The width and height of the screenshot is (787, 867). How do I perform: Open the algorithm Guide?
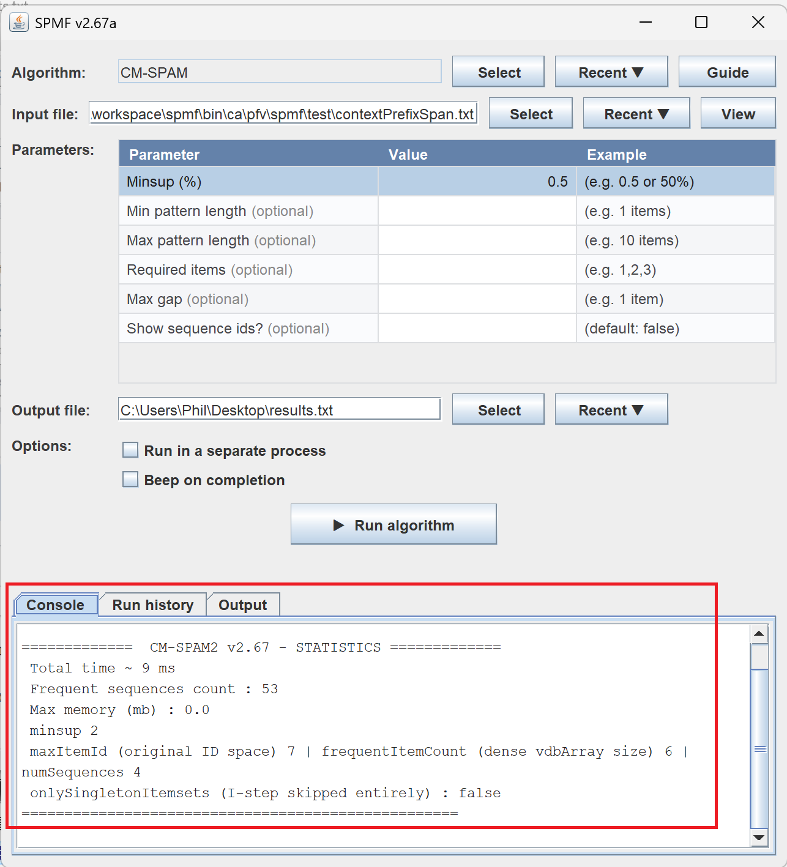point(728,72)
